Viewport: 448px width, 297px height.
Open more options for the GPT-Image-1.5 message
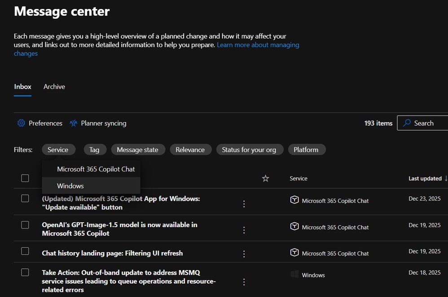[244, 230]
